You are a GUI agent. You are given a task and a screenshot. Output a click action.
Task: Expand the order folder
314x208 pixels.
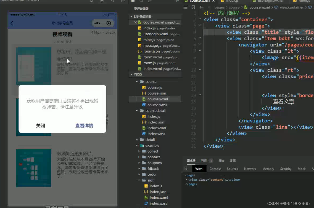(x=139, y=174)
